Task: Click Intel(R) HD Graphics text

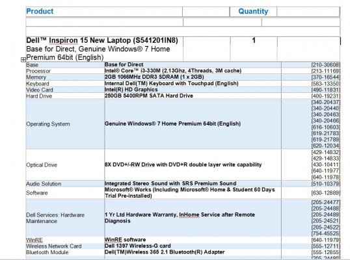Action: coord(131,90)
